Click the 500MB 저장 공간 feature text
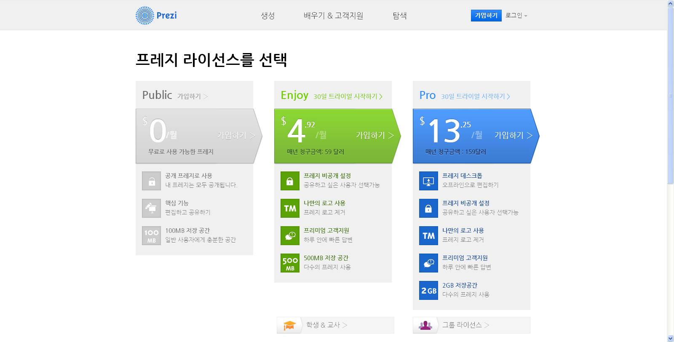The height and width of the screenshot is (342, 674). point(326,258)
